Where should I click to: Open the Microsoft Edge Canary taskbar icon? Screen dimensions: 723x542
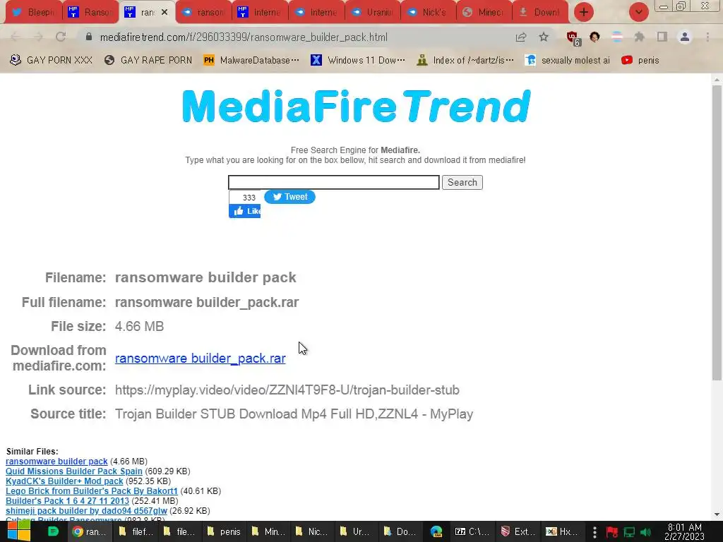(436, 531)
